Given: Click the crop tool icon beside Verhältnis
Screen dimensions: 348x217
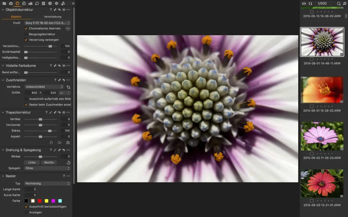Looking at the screenshot, I should point(68,87).
